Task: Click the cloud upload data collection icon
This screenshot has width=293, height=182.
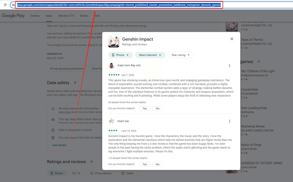Action: coord(53,119)
